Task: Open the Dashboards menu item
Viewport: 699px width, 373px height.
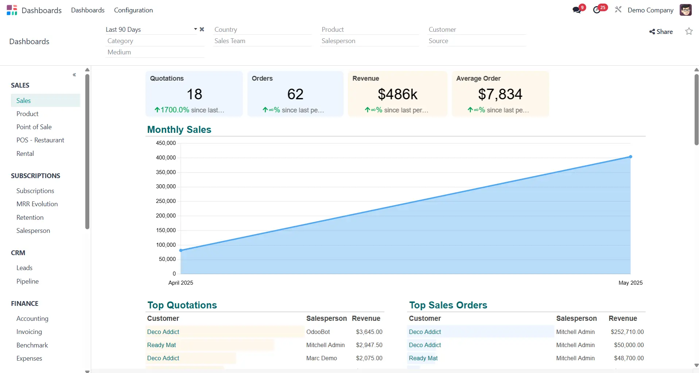Action: (x=88, y=10)
